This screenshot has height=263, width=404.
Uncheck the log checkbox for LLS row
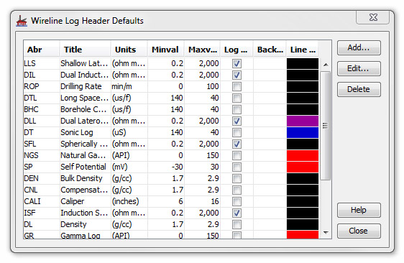coord(237,64)
